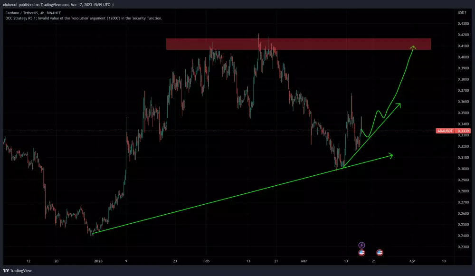This screenshot has height=276, width=475.
Task: Select the red resistance zone rectangle
Action: click(x=298, y=44)
